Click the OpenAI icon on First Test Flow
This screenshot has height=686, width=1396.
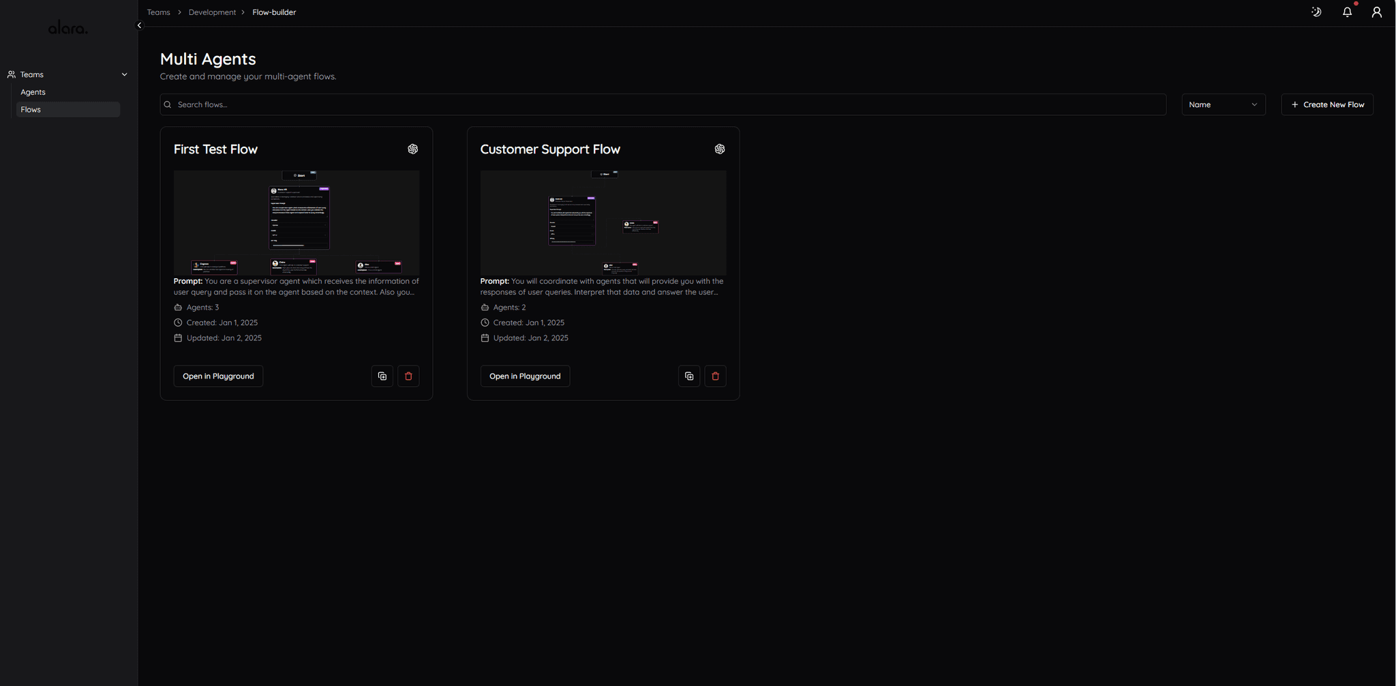412,149
